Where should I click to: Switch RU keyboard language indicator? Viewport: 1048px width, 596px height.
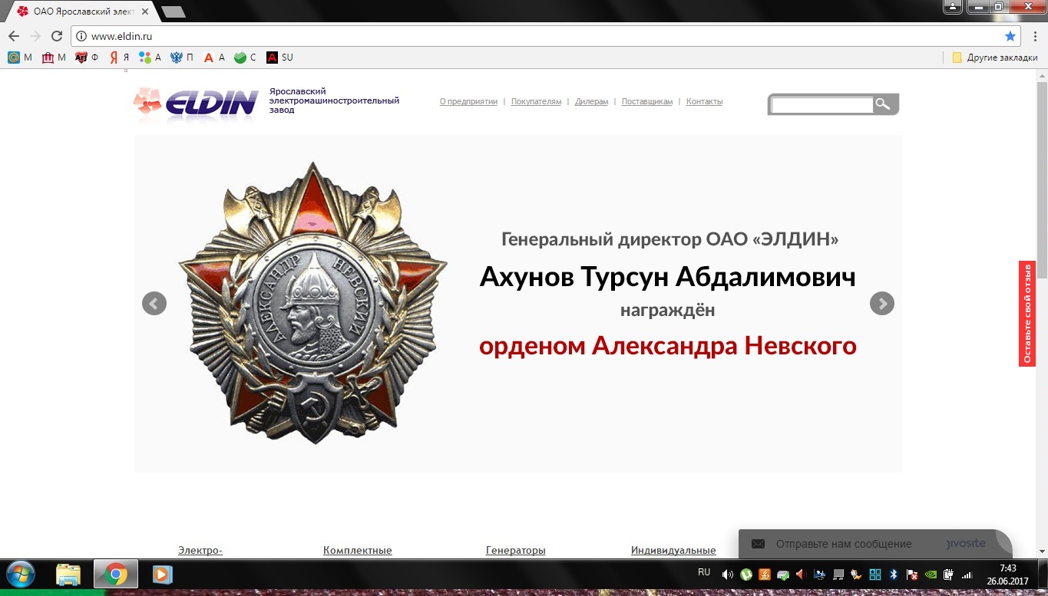pyautogui.click(x=703, y=572)
